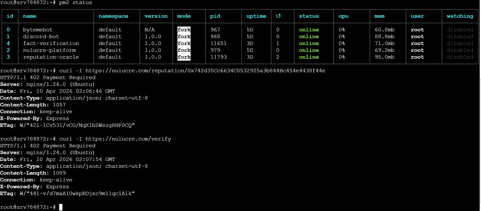Click restart count 2 for reputation-oracle
Image resolution: width=481 pixels, height=211 pixels.
tap(278, 57)
